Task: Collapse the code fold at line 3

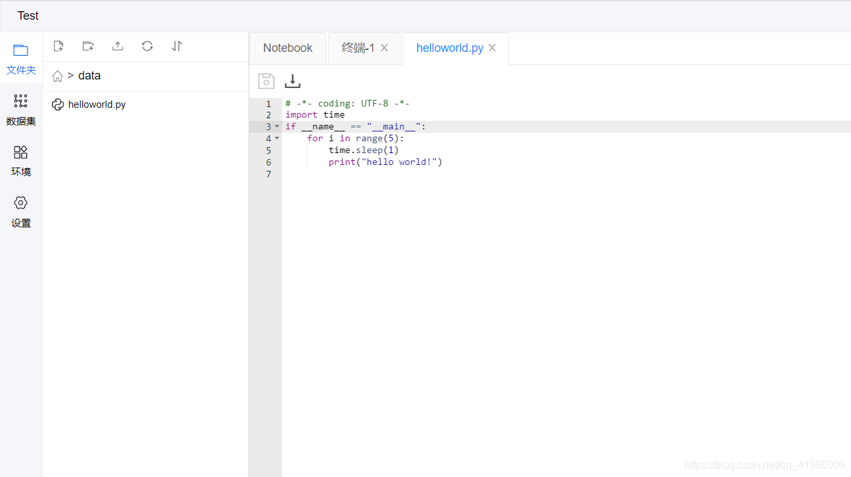Action: (277, 126)
